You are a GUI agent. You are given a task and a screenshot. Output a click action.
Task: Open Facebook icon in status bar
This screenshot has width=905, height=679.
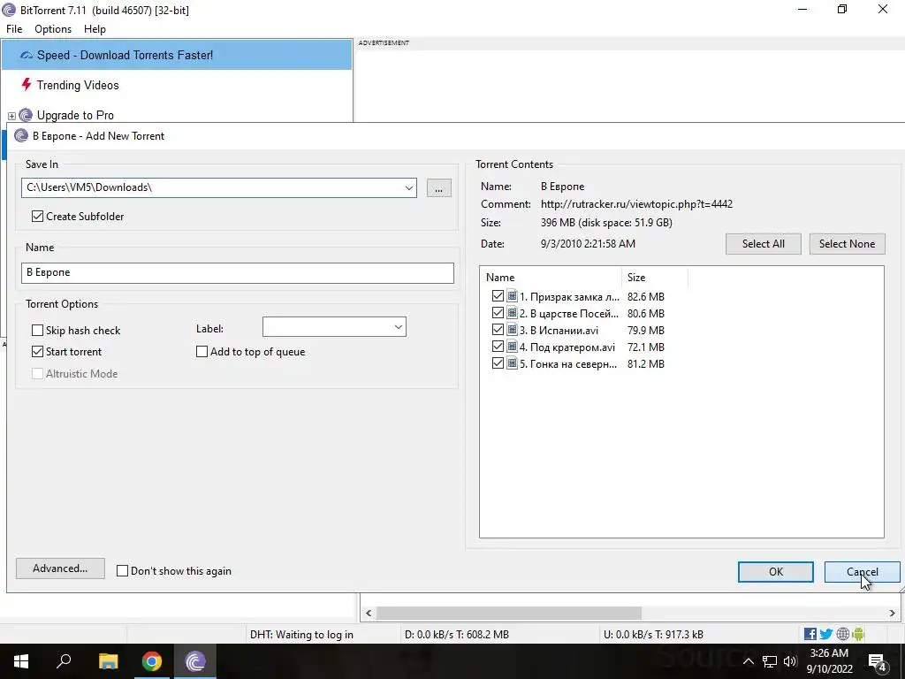pos(810,634)
